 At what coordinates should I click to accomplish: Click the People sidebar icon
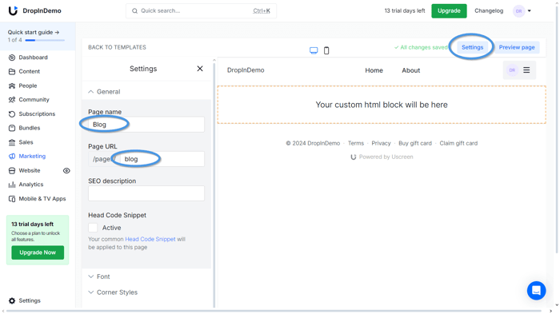pos(12,85)
